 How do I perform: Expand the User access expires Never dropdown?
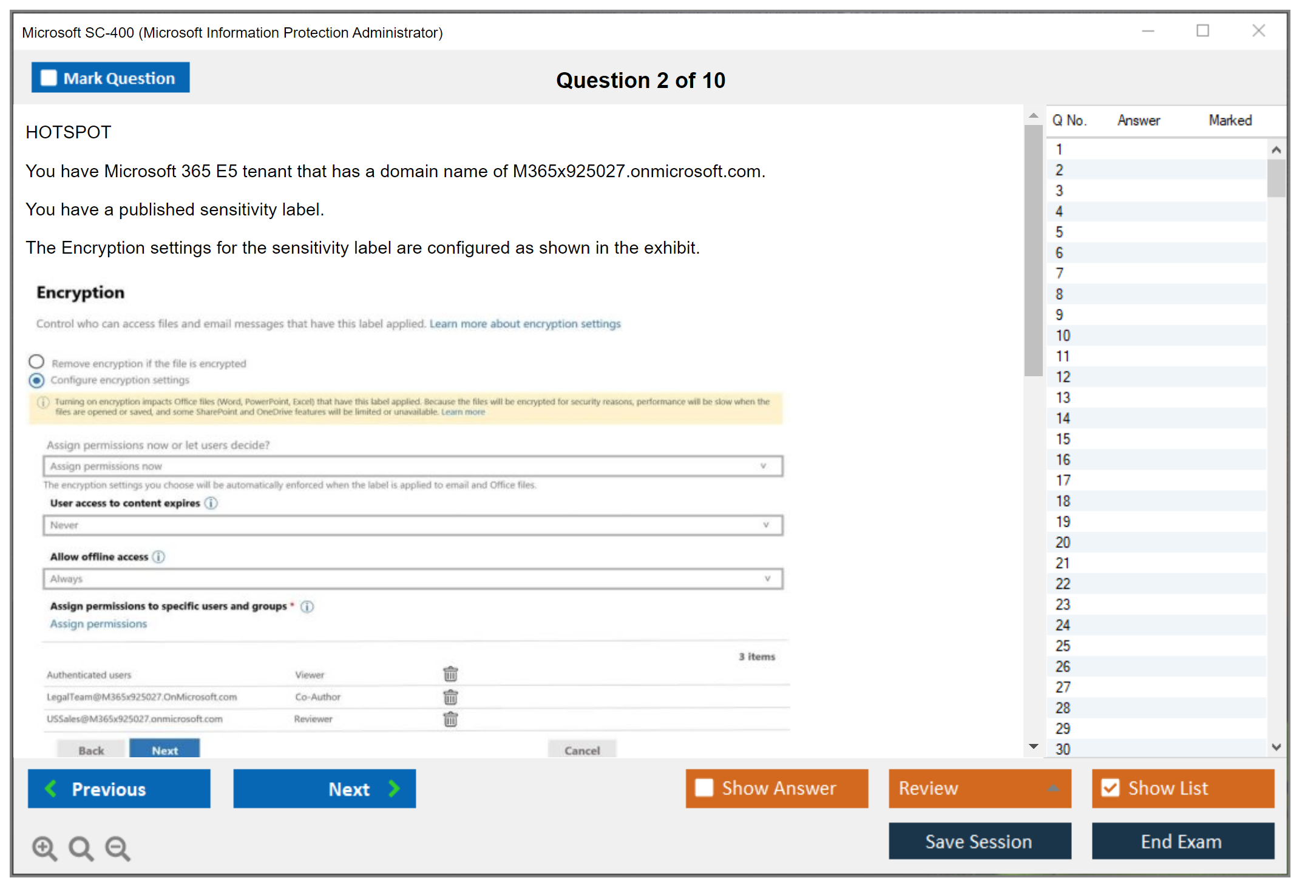click(x=413, y=525)
